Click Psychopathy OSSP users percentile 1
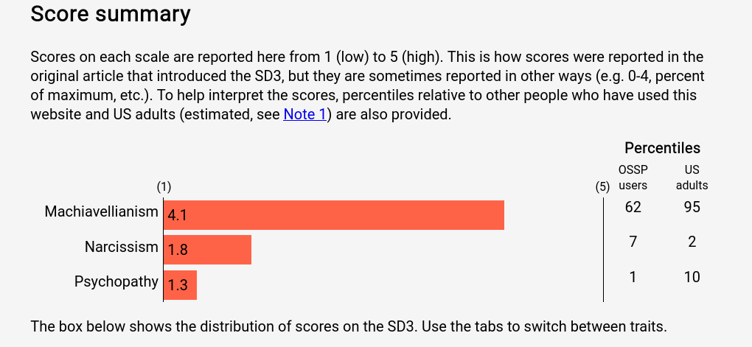Image resolution: width=752 pixels, height=347 pixels. 633,277
